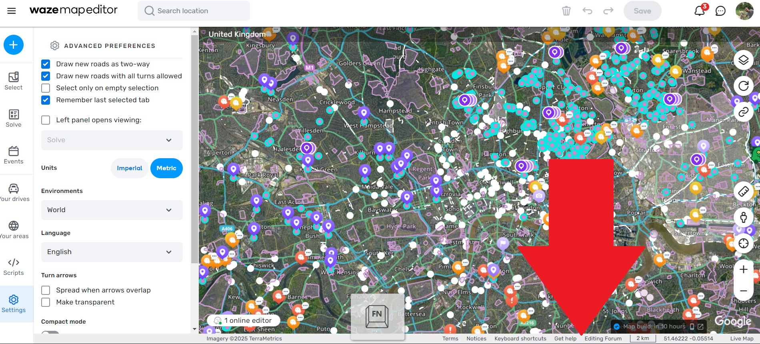Zoom in on the map
This screenshot has height=344, width=760.
743,270
